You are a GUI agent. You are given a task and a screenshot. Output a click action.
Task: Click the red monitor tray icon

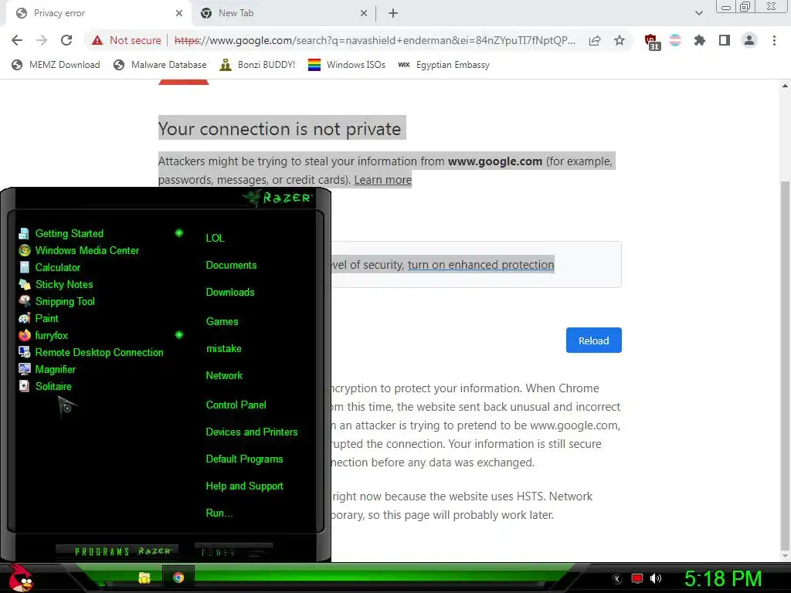click(637, 578)
